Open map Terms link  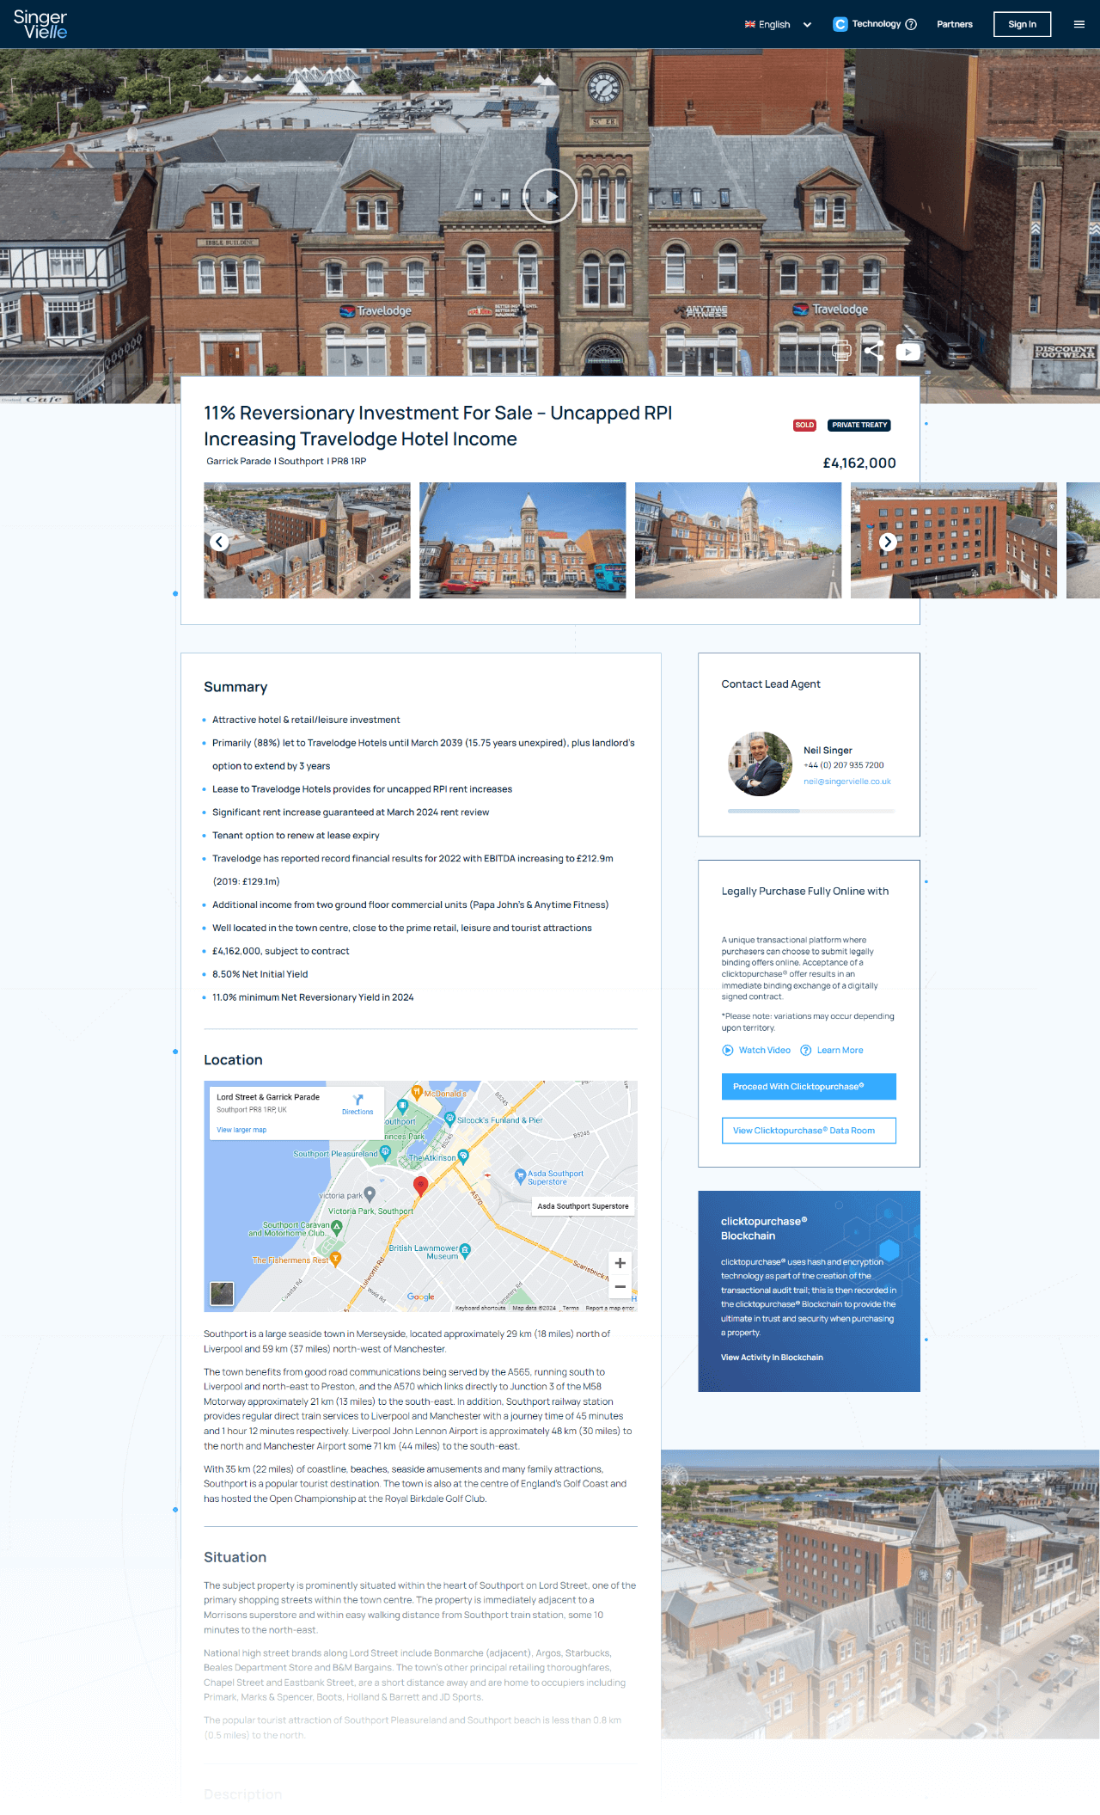coord(571,1308)
